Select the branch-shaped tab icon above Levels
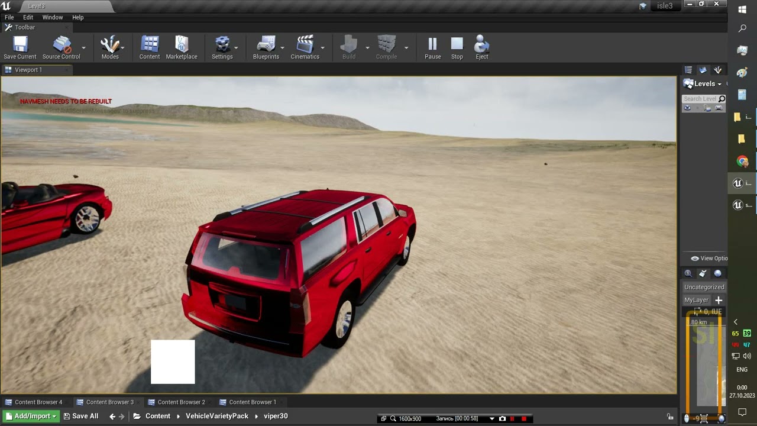The height and width of the screenshot is (426, 757). click(717, 70)
